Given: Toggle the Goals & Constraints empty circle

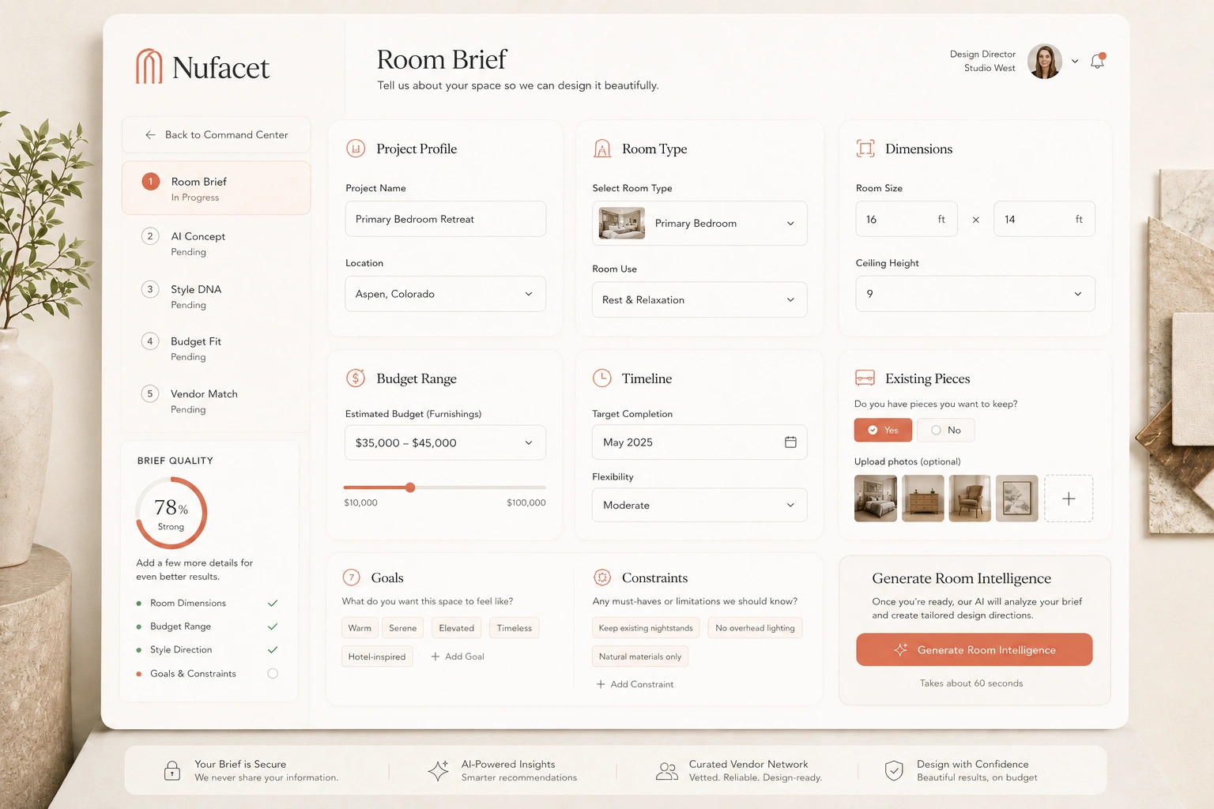Looking at the screenshot, I should click(x=273, y=674).
